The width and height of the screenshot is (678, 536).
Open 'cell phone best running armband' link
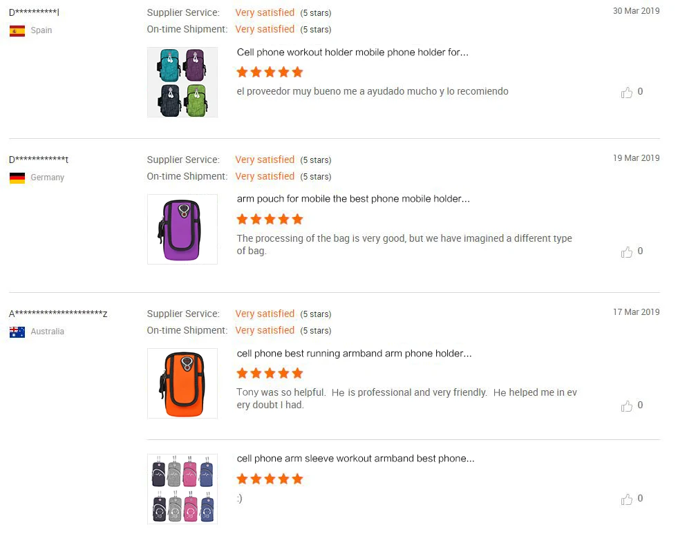click(354, 354)
